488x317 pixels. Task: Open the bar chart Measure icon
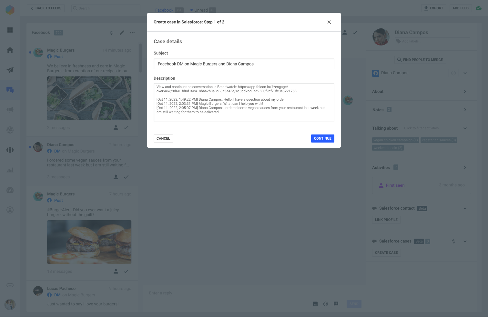pyautogui.click(x=10, y=170)
